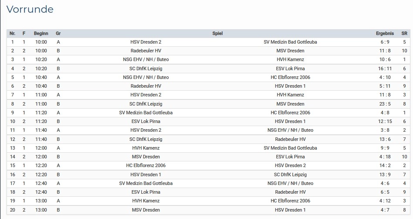The width and height of the screenshot is (413, 219).
Task: Select HVH Kamenz in match 7
Action: pos(290,95)
